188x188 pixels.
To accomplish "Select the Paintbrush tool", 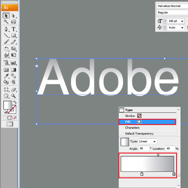I will click(x=6, y=41).
